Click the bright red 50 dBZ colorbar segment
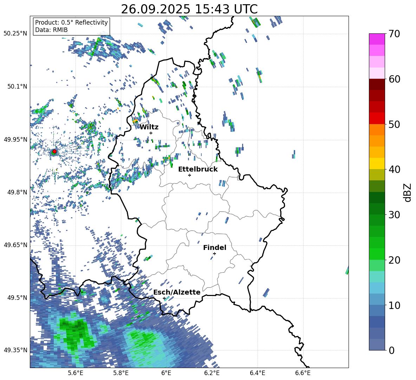 pos(377,118)
